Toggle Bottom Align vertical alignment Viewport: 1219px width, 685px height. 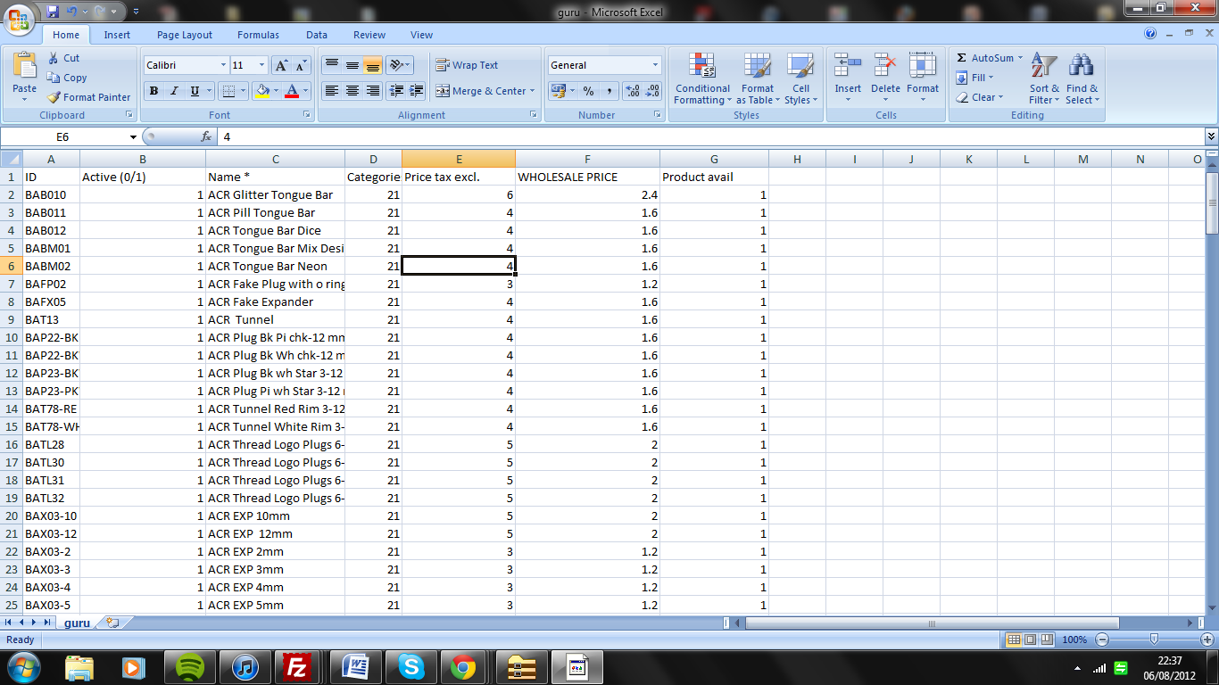372,65
